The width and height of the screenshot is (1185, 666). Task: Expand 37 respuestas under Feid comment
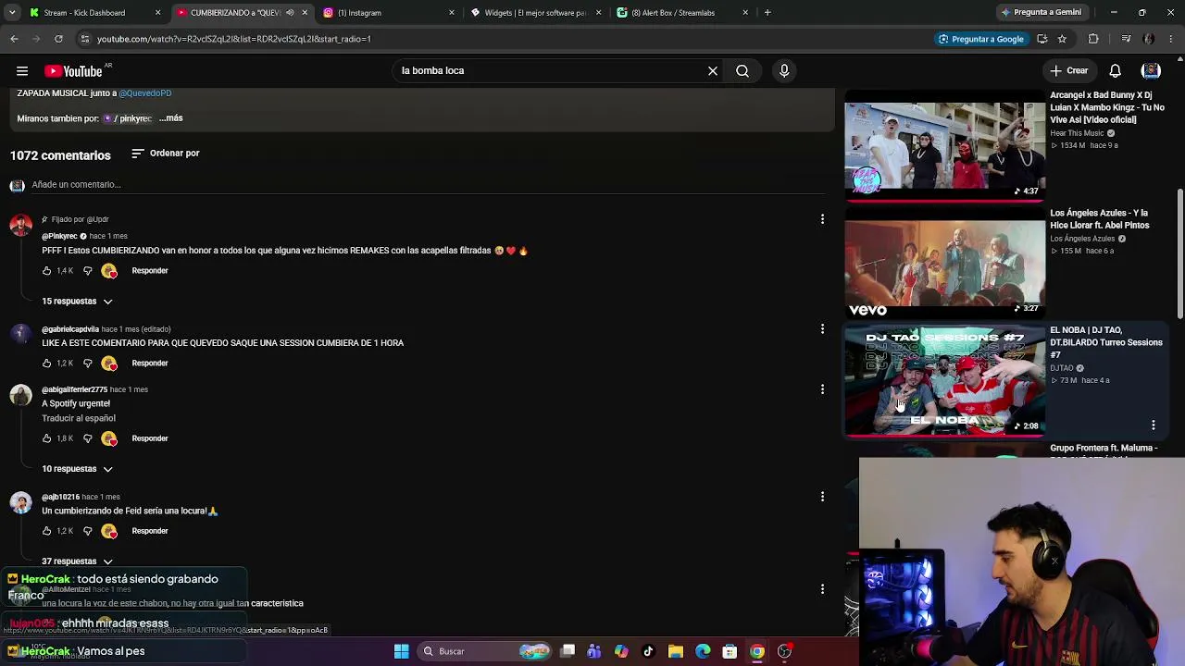77,561
